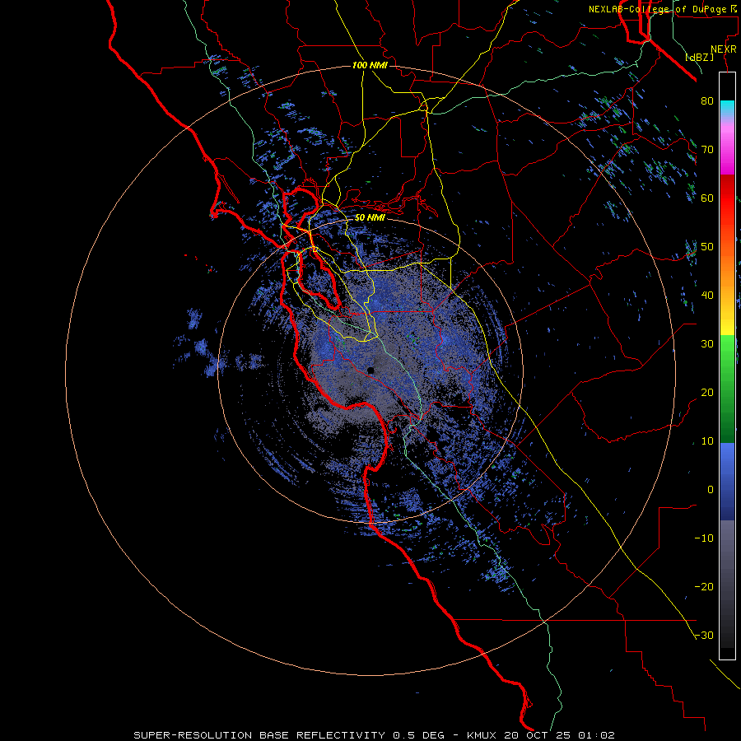Screen dimensions: 741x741
Task: Click the NEXLAB-College of DuPage credit text
Action: [x=662, y=9]
